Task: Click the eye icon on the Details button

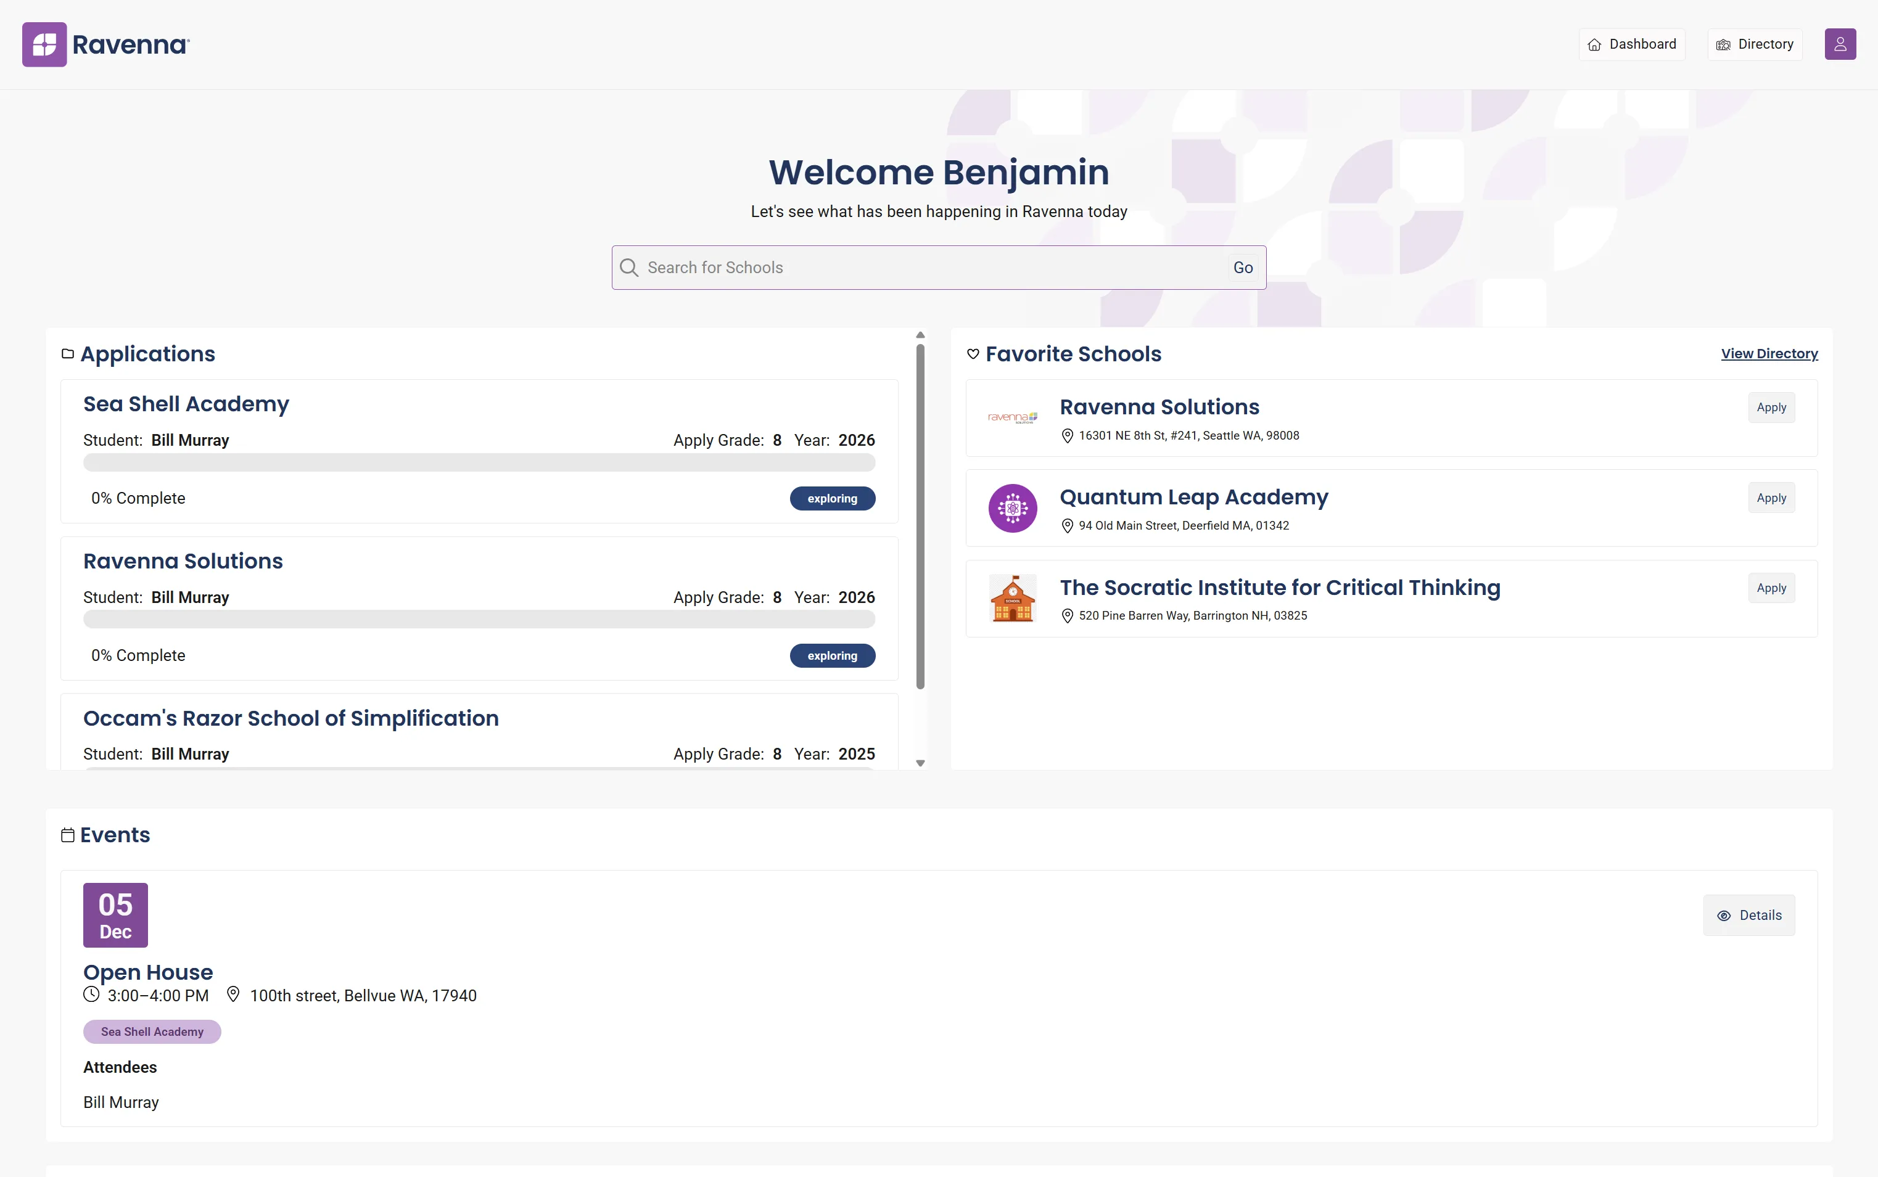Action: tap(1724, 915)
